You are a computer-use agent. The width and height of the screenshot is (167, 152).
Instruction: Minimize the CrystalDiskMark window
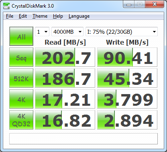[x=129, y=4]
